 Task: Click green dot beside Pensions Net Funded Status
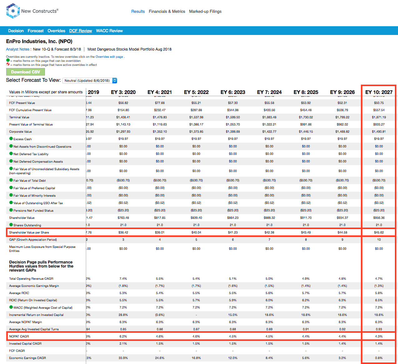coord(11,210)
